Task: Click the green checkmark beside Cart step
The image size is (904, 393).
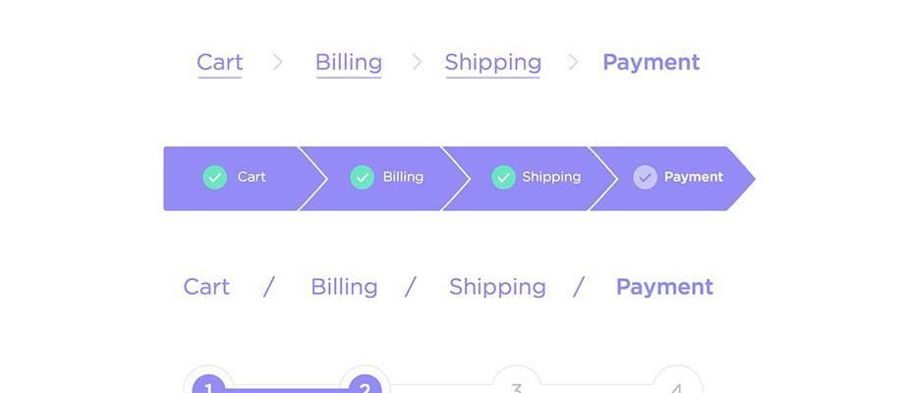Action: coord(215,178)
